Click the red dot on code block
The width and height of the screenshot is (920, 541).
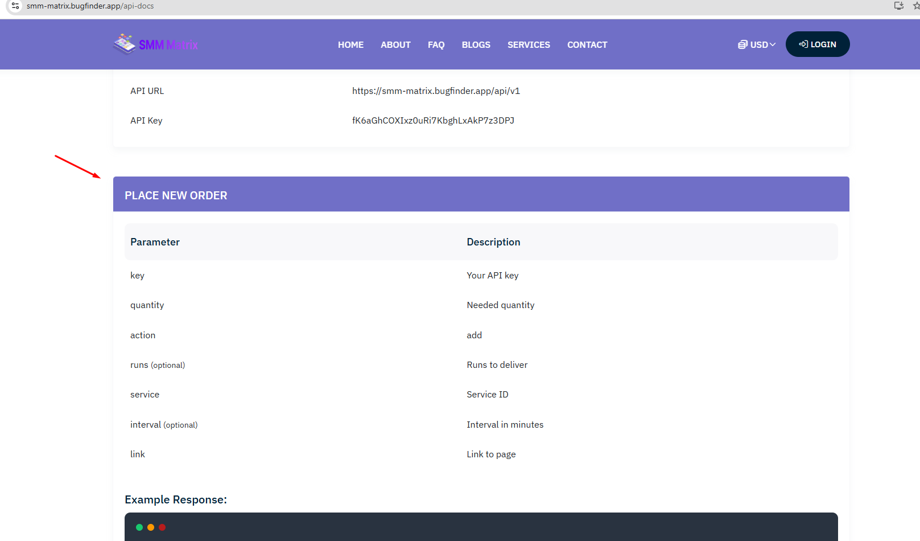[x=162, y=527]
